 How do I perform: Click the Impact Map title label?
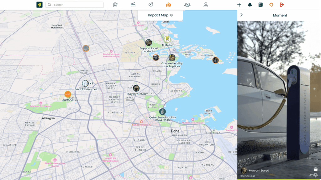pos(158,15)
